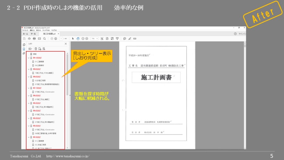Select the Hand pan tool
284x160 pixels.
tap(78, 38)
